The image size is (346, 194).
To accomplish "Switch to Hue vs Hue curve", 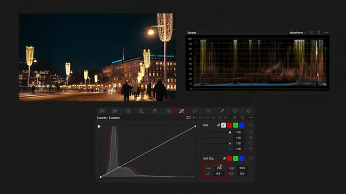I will click(195, 117).
